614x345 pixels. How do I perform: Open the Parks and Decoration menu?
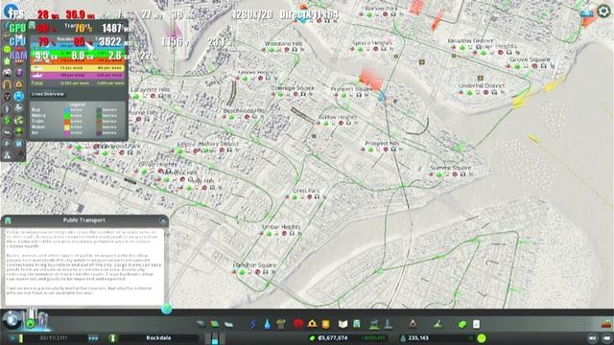coord(374,324)
